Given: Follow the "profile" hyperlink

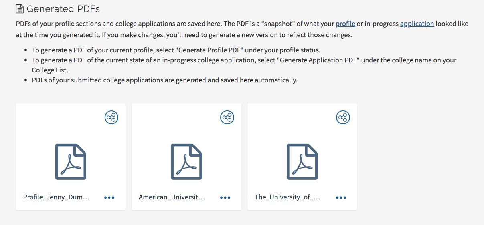Looking at the screenshot, I should tap(345, 24).
